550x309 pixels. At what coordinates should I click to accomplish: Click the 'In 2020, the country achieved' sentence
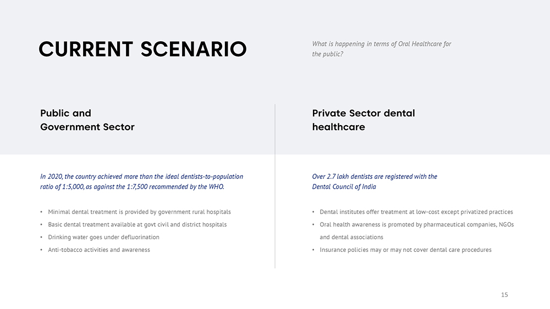point(141,177)
